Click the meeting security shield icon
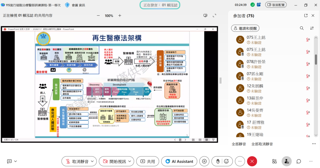The height and width of the screenshot is (168, 320). tap(67, 5)
